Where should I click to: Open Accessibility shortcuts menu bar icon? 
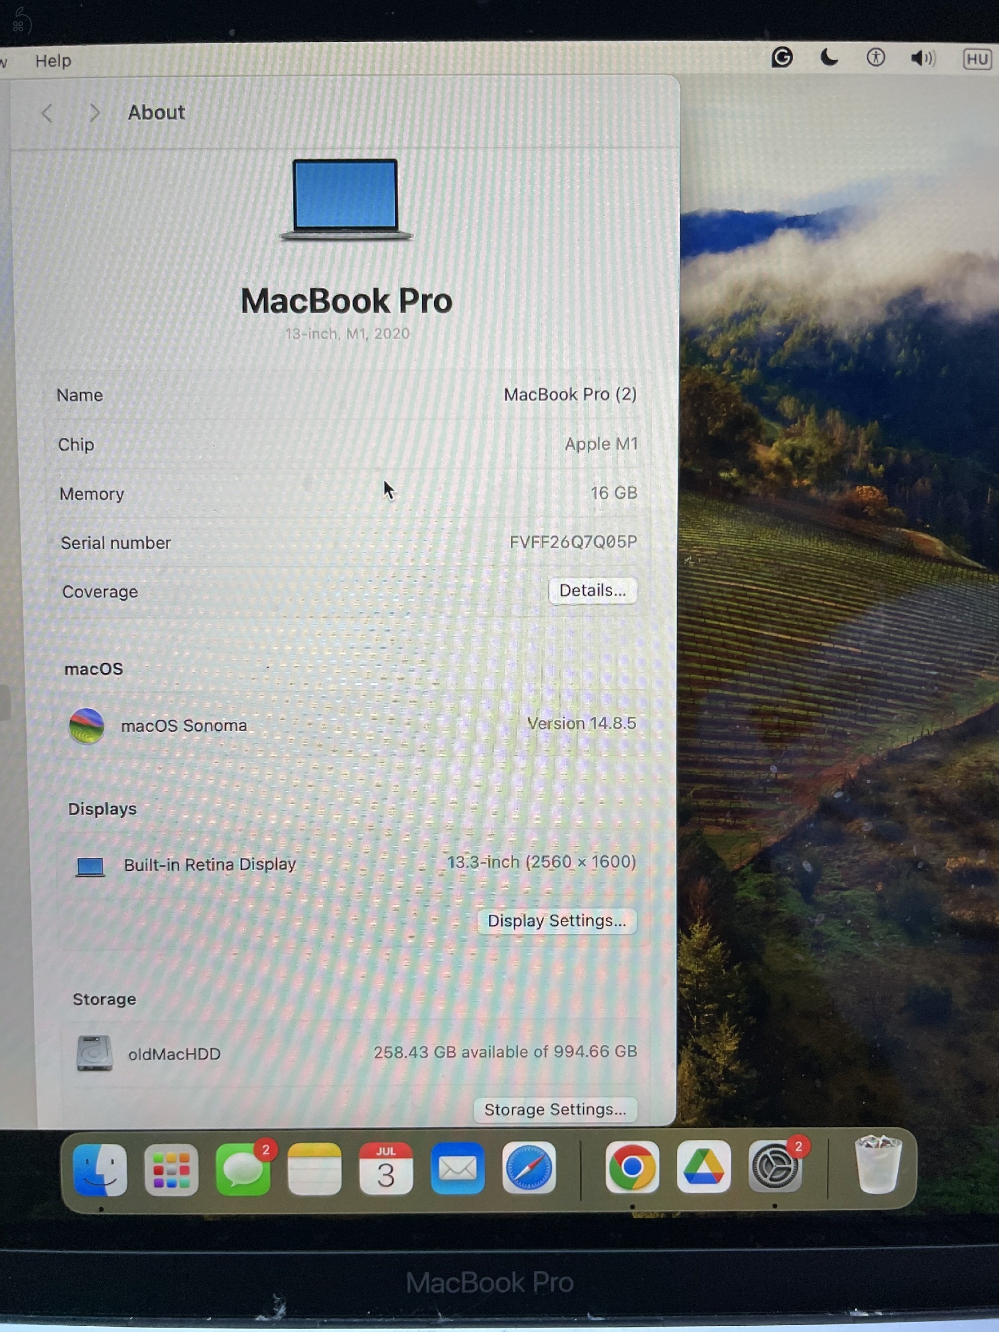pos(876,58)
